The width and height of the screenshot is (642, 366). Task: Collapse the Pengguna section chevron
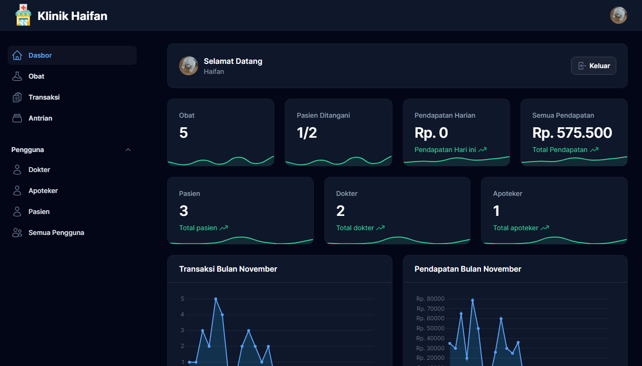[128, 150]
